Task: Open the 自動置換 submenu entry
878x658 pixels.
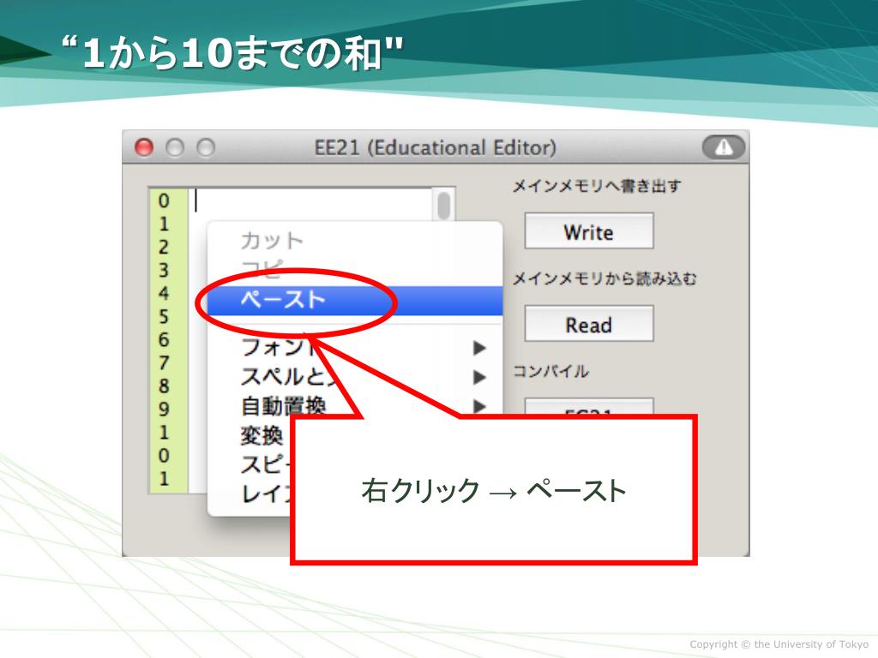Action: click(354, 405)
